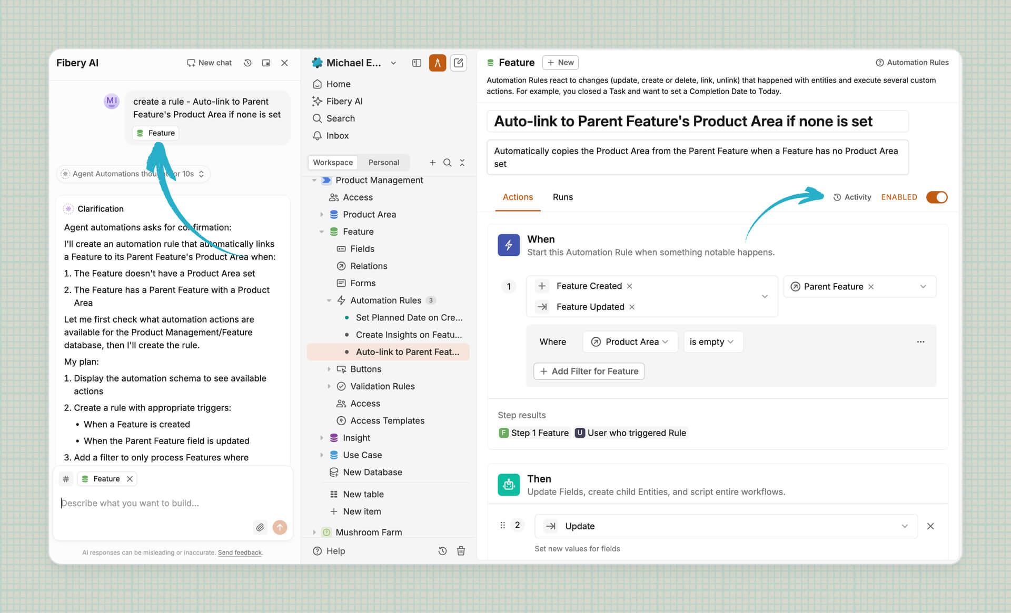Click New button next to Feature title

[x=560, y=63]
